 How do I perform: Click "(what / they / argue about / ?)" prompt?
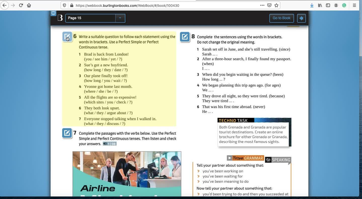(108, 113)
